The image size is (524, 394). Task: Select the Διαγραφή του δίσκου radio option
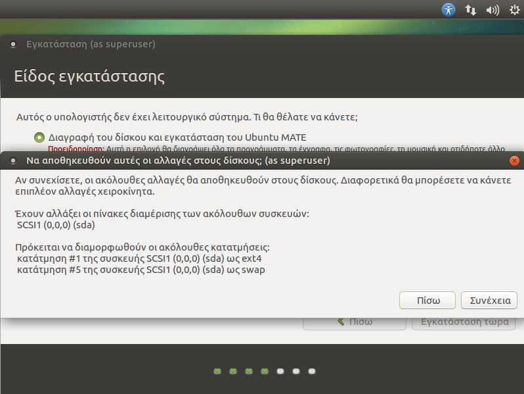tap(39, 137)
